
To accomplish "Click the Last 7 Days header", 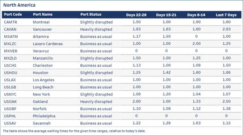I will 226,15.
